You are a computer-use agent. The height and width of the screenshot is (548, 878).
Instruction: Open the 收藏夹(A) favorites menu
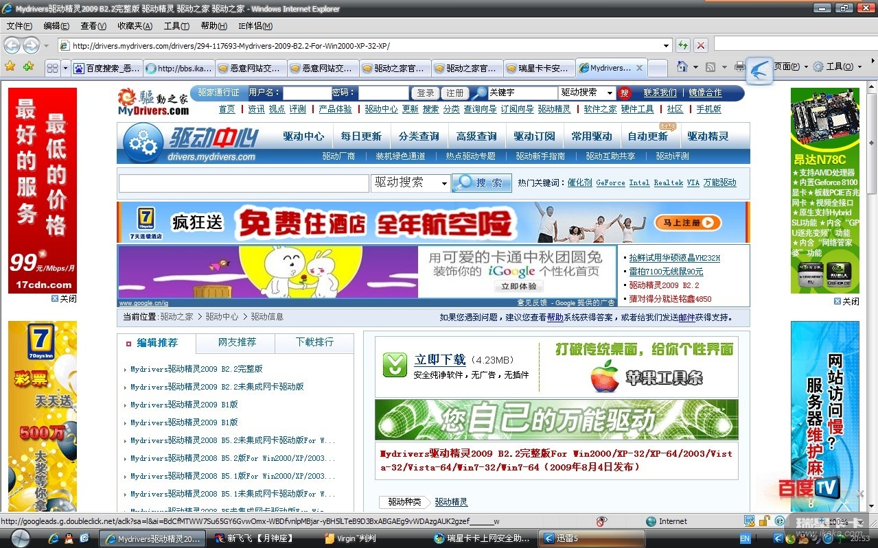tap(135, 26)
